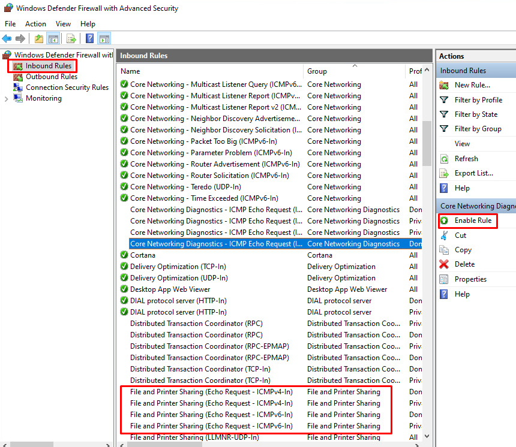Click Filter by Profile action
The image size is (516, 447).
(478, 100)
